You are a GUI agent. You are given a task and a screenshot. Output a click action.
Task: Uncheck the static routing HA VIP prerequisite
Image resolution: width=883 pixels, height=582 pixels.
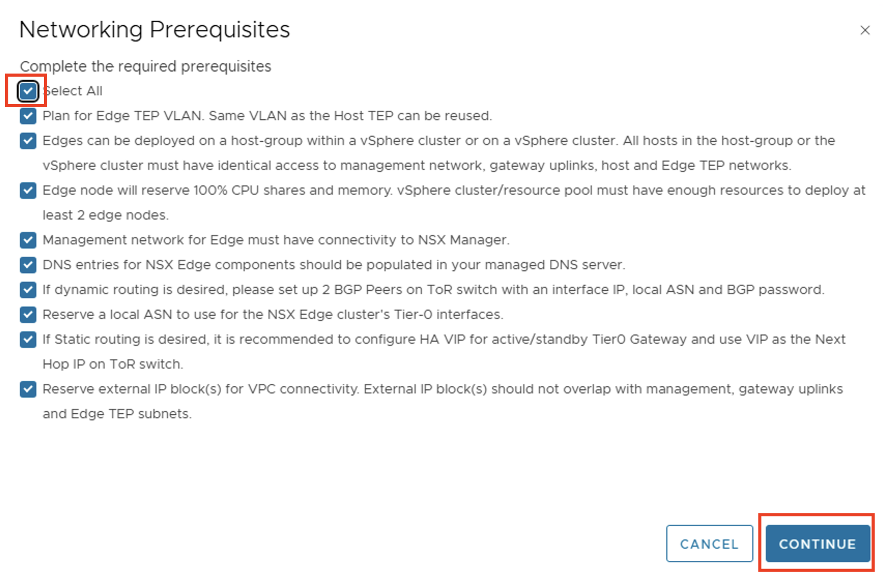pyautogui.click(x=28, y=339)
